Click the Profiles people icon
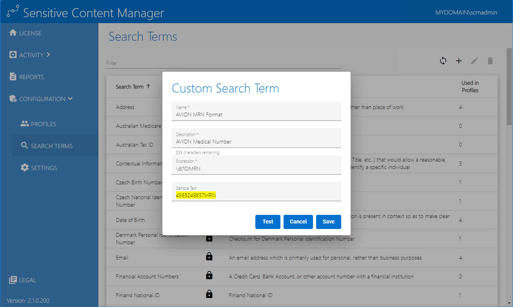The image size is (513, 307). [25, 124]
